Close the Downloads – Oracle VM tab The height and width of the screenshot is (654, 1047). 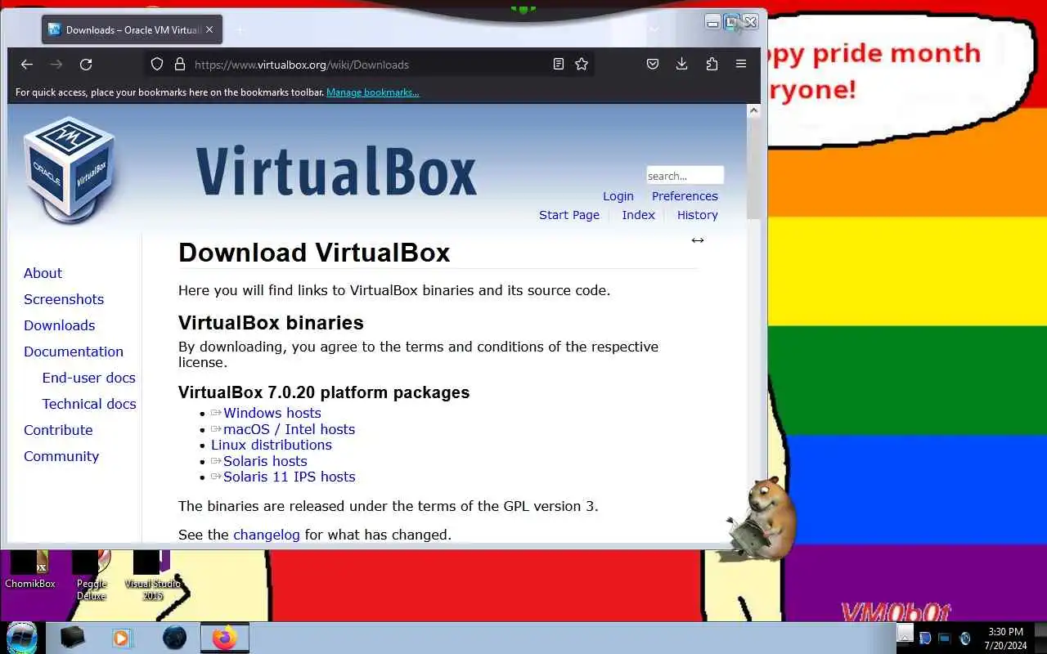(x=209, y=29)
